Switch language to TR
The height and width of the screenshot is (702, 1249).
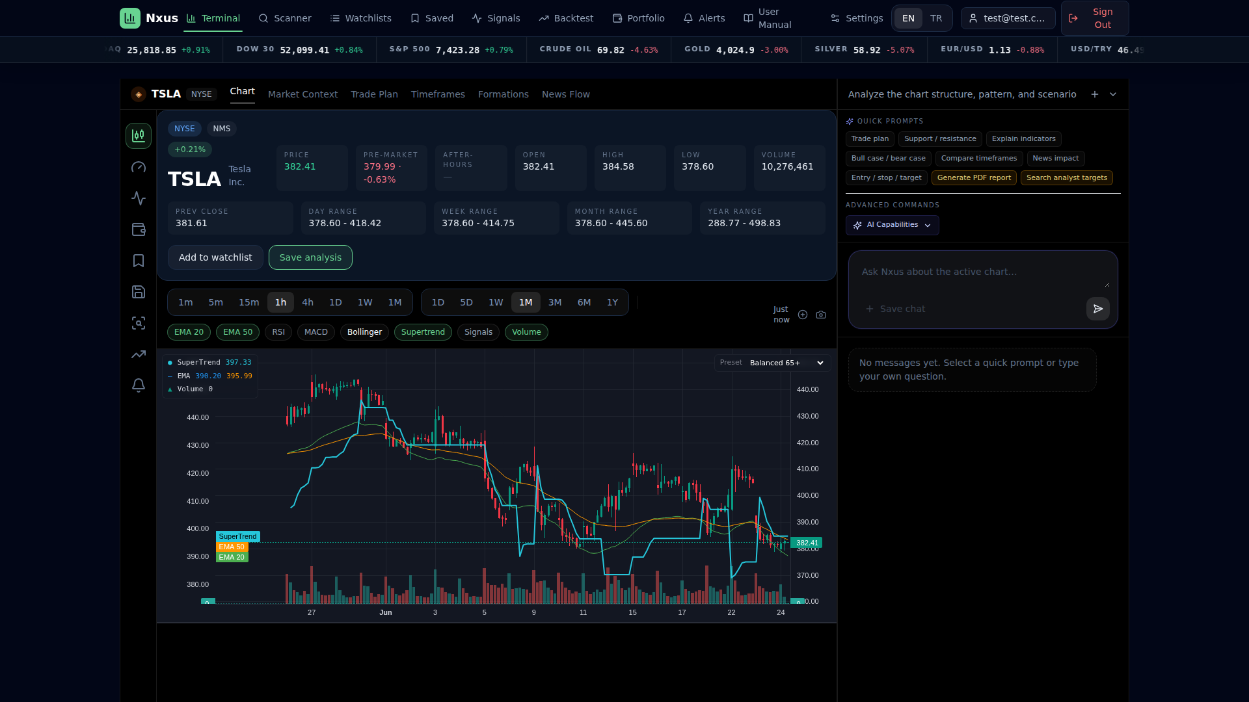(x=936, y=18)
